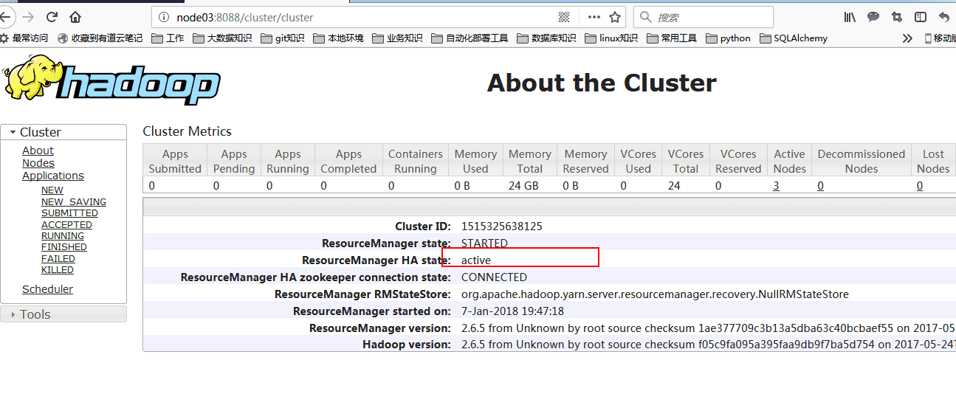
Task: Open the git知识 bookmark folder
Action: [x=283, y=38]
